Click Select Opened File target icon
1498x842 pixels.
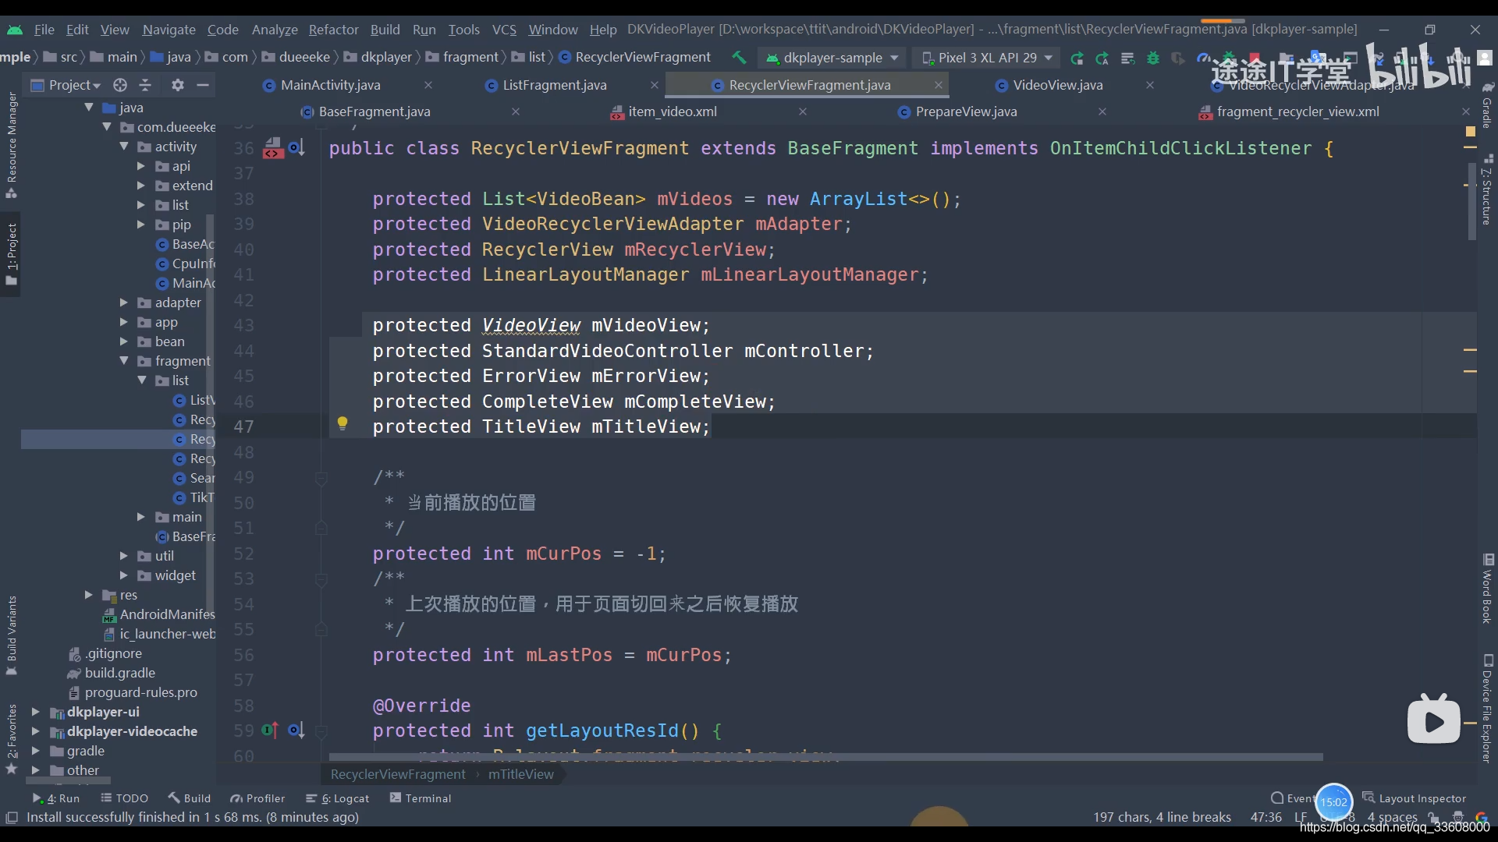[119, 85]
